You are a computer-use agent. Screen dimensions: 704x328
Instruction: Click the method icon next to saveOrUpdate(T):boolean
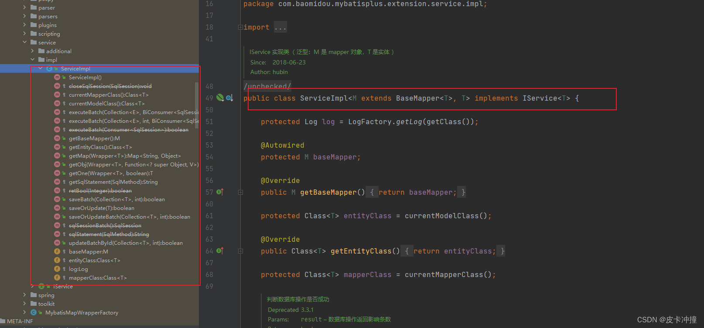pos(57,208)
